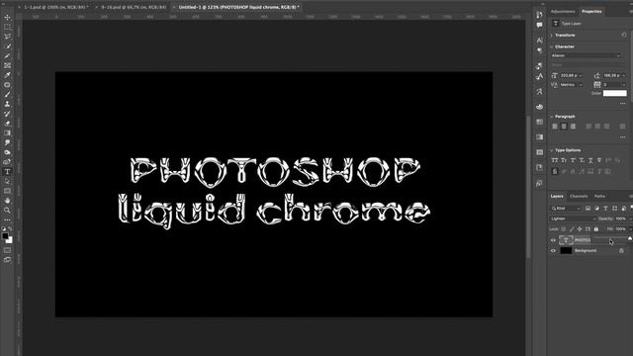Switch to the 1-1.psd document tab

55,7
